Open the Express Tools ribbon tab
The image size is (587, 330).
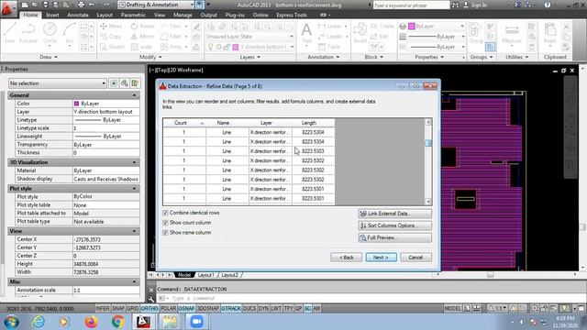coord(292,15)
